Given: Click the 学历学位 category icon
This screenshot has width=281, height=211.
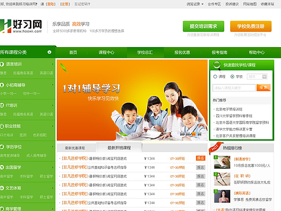Looking at the screenshot, I should click(x=2, y=147).
